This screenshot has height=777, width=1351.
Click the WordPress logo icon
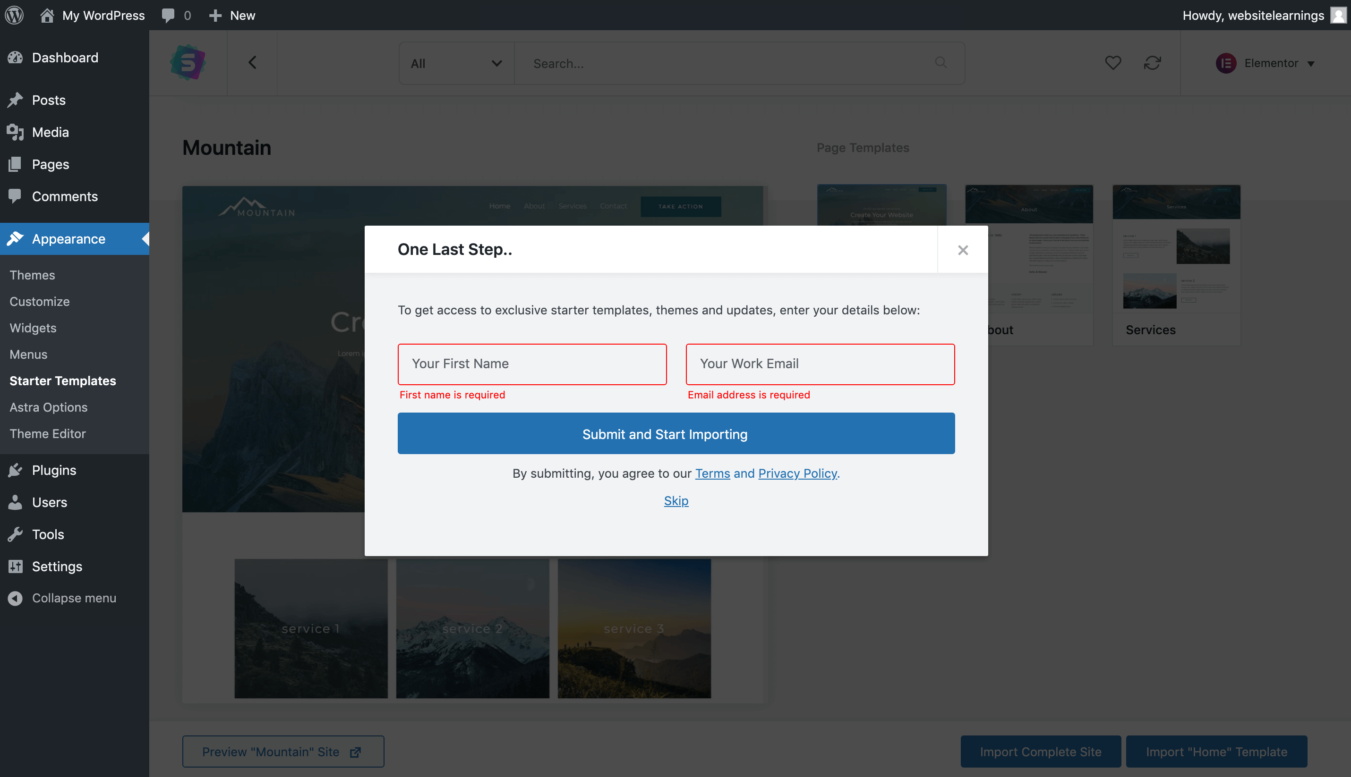coord(15,15)
